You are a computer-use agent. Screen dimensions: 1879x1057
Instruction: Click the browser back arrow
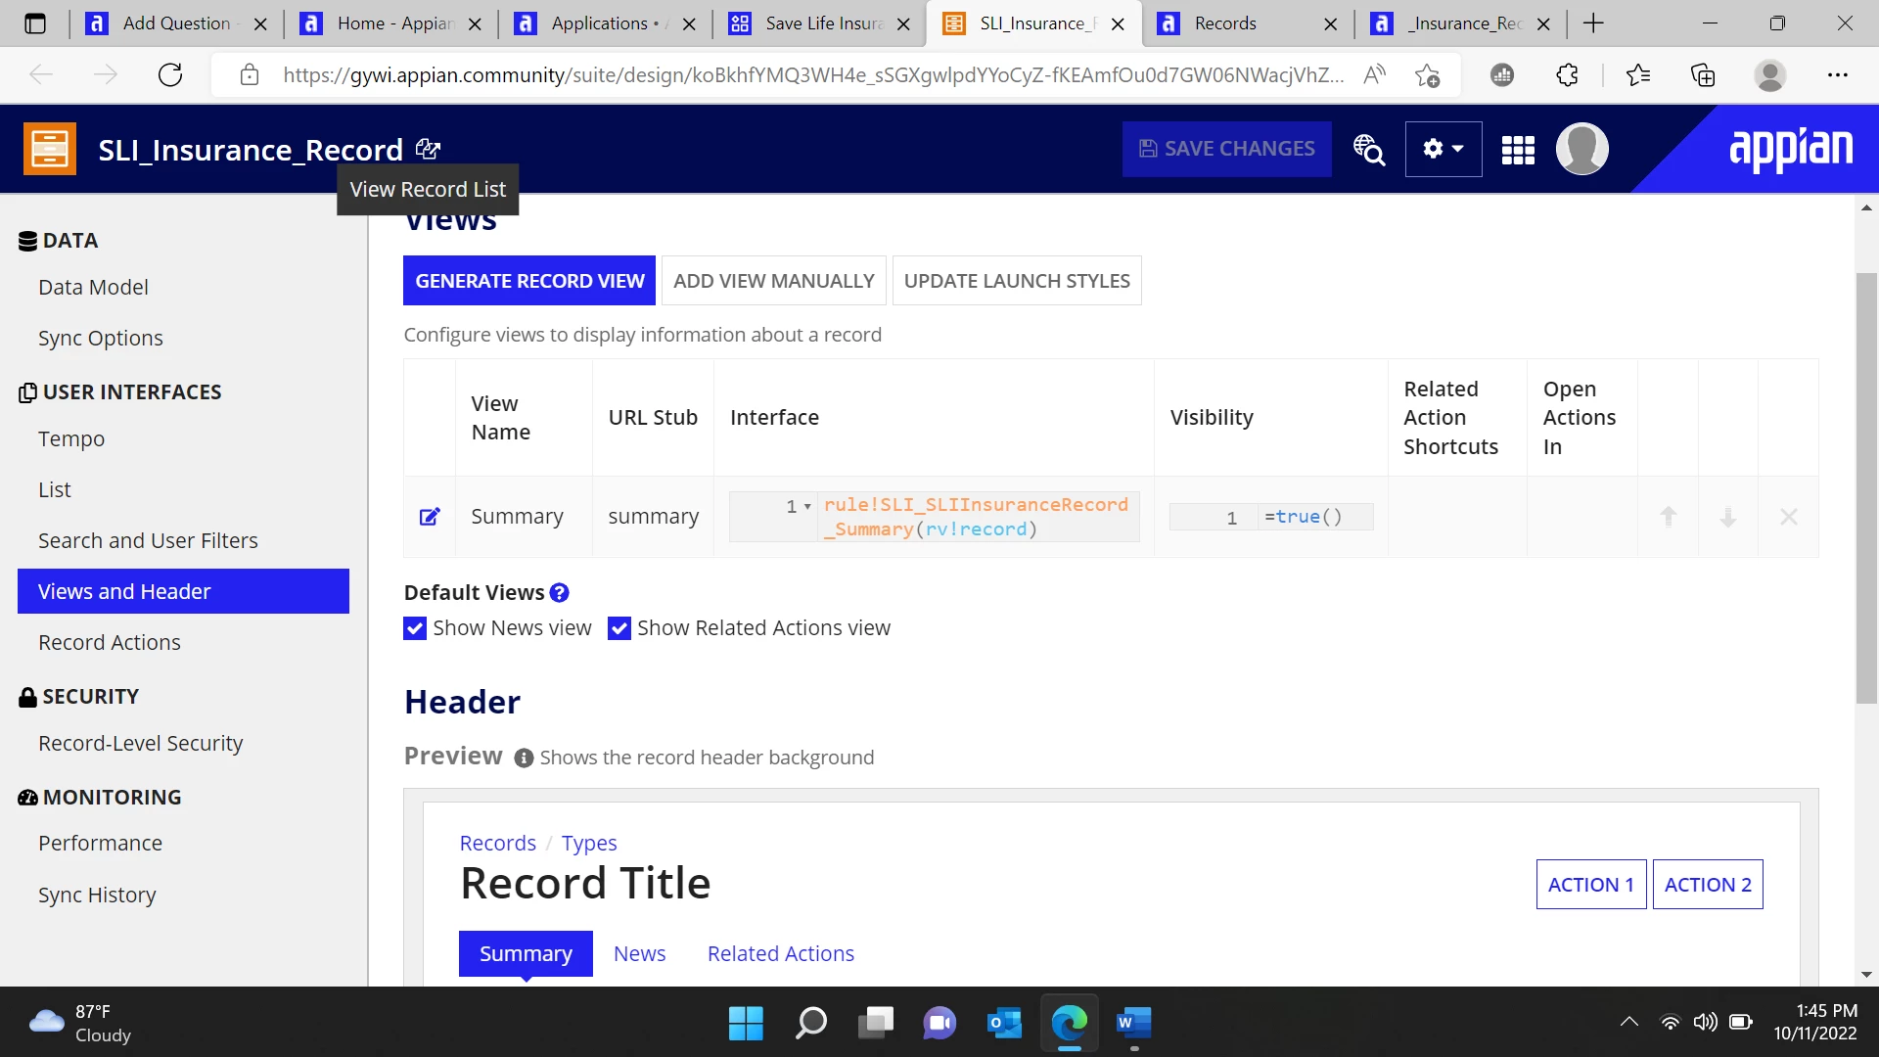pyautogui.click(x=41, y=75)
